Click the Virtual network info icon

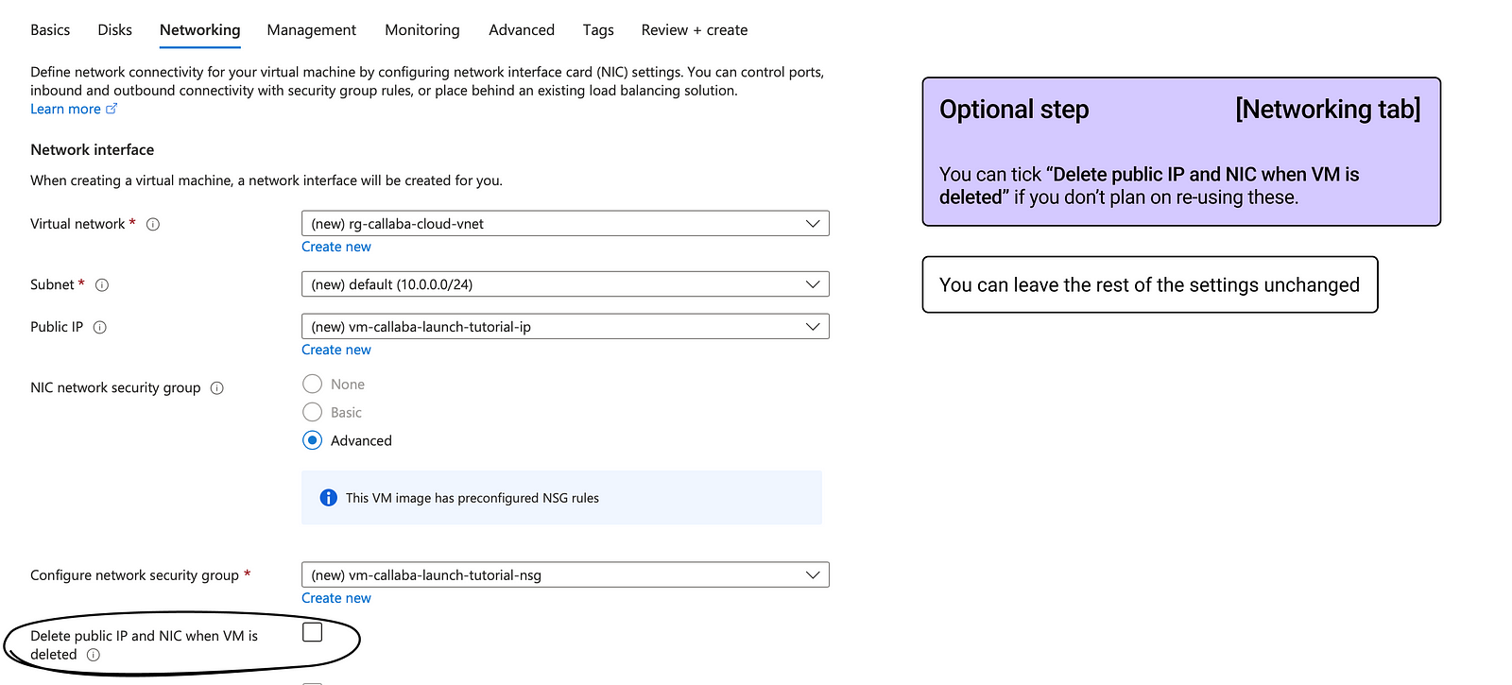point(153,225)
